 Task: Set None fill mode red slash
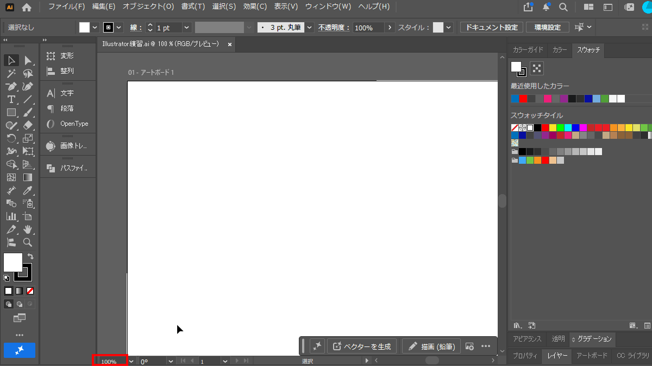click(x=30, y=291)
